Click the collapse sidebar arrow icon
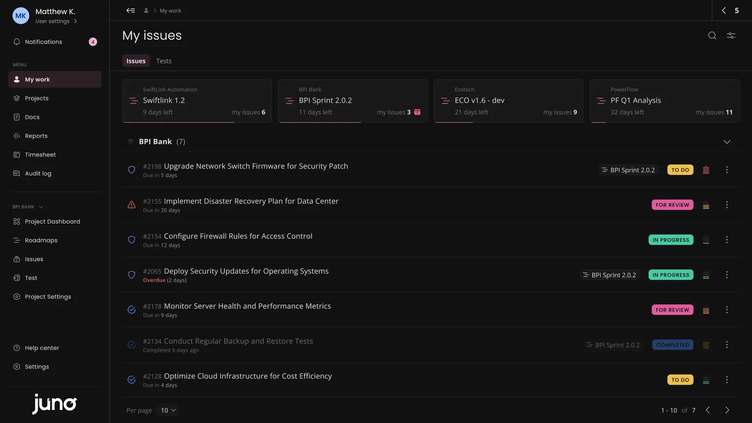Image resolution: width=752 pixels, height=423 pixels. (x=130, y=10)
